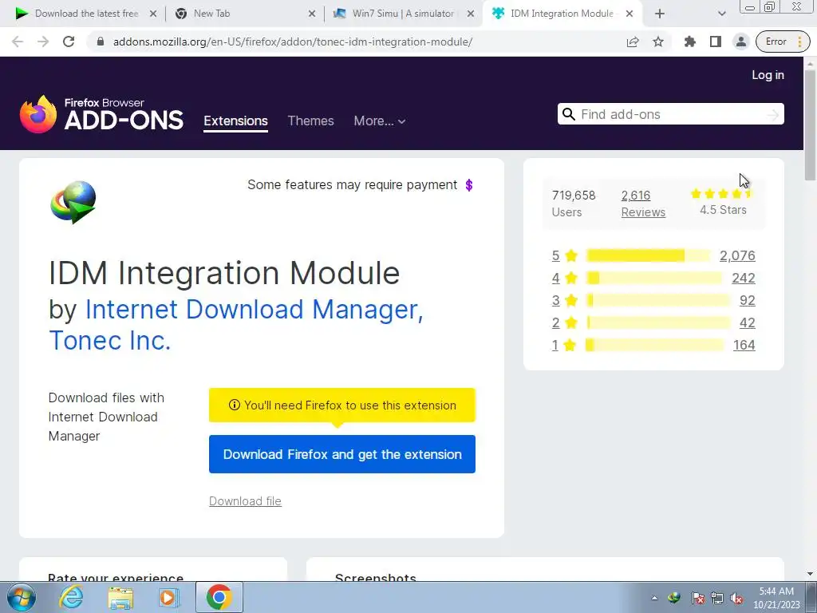Open the 164 one-star reviews count
This screenshot has width=817, height=613.
[x=744, y=345]
